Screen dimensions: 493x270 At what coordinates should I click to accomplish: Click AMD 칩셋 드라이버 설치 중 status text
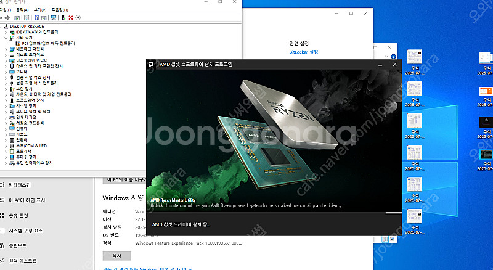tap(181, 224)
